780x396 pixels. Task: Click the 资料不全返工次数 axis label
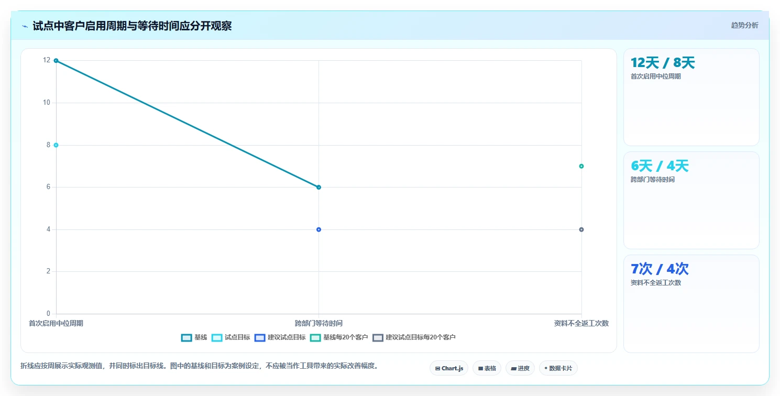tap(581, 323)
